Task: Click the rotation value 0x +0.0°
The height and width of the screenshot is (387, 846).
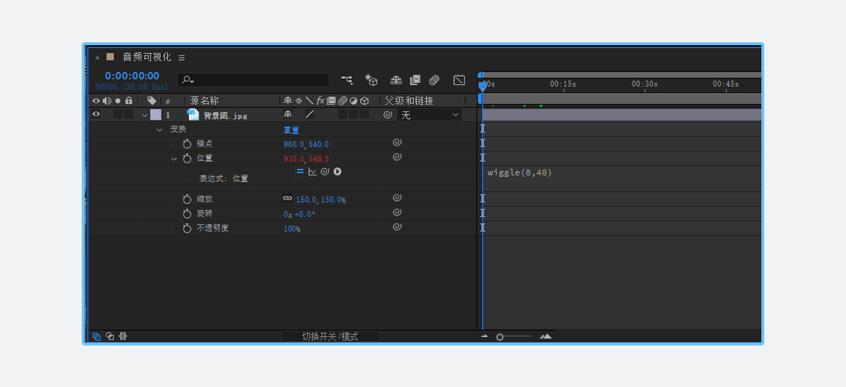Action: click(x=300, y=214)
